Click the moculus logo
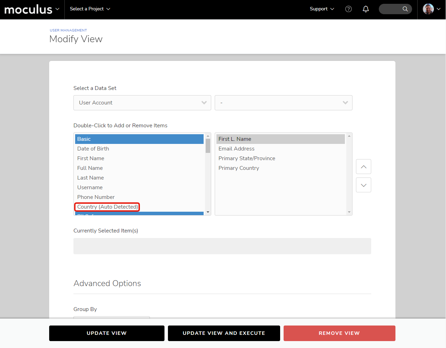 click(28, 9)
